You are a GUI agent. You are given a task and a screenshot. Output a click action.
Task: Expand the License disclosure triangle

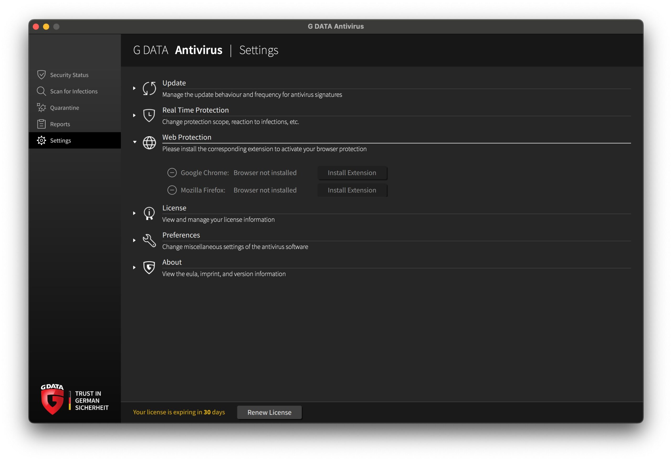coord(134,213)
